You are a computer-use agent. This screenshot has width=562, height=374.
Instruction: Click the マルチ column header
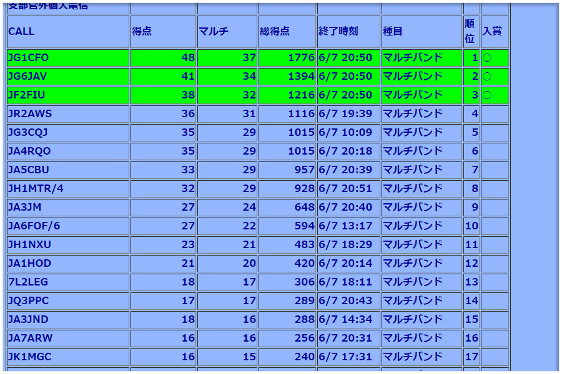pos(214,32)
